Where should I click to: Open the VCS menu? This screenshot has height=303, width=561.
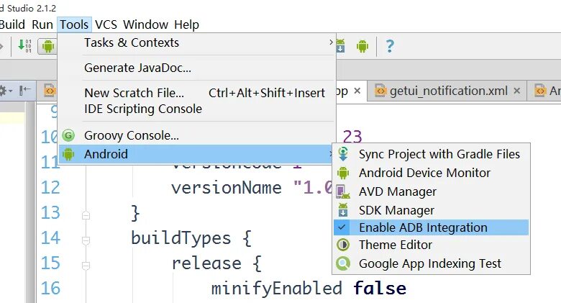(106, 24)
